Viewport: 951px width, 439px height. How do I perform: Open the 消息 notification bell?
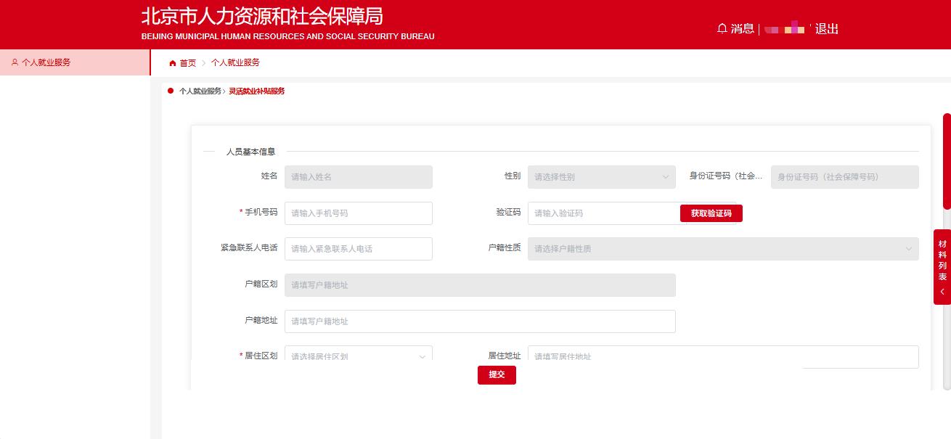coord(722,28)
